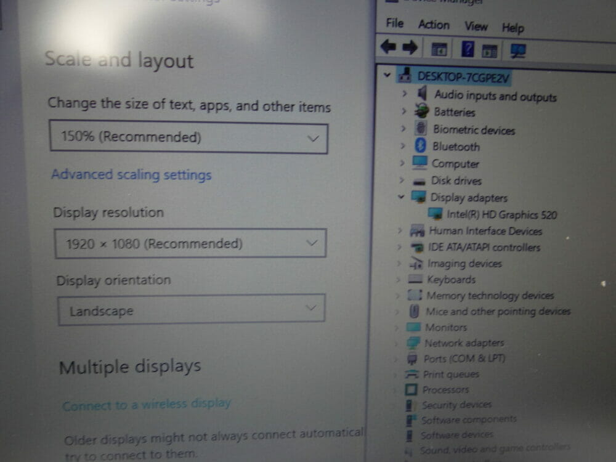
Task: Click the Back arrow in Device Manager toolbar
Action: [388, 47]
